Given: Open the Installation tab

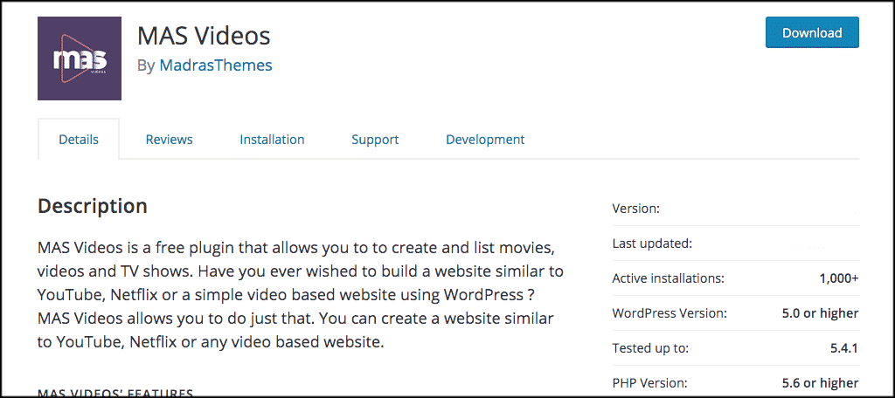Looking at the screenshot, I should pos(272,139).
